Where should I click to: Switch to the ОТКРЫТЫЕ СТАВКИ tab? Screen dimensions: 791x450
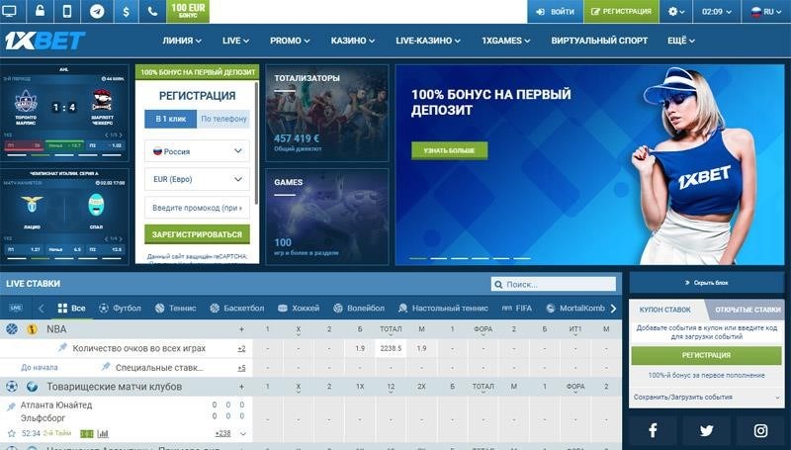point(747,310)
